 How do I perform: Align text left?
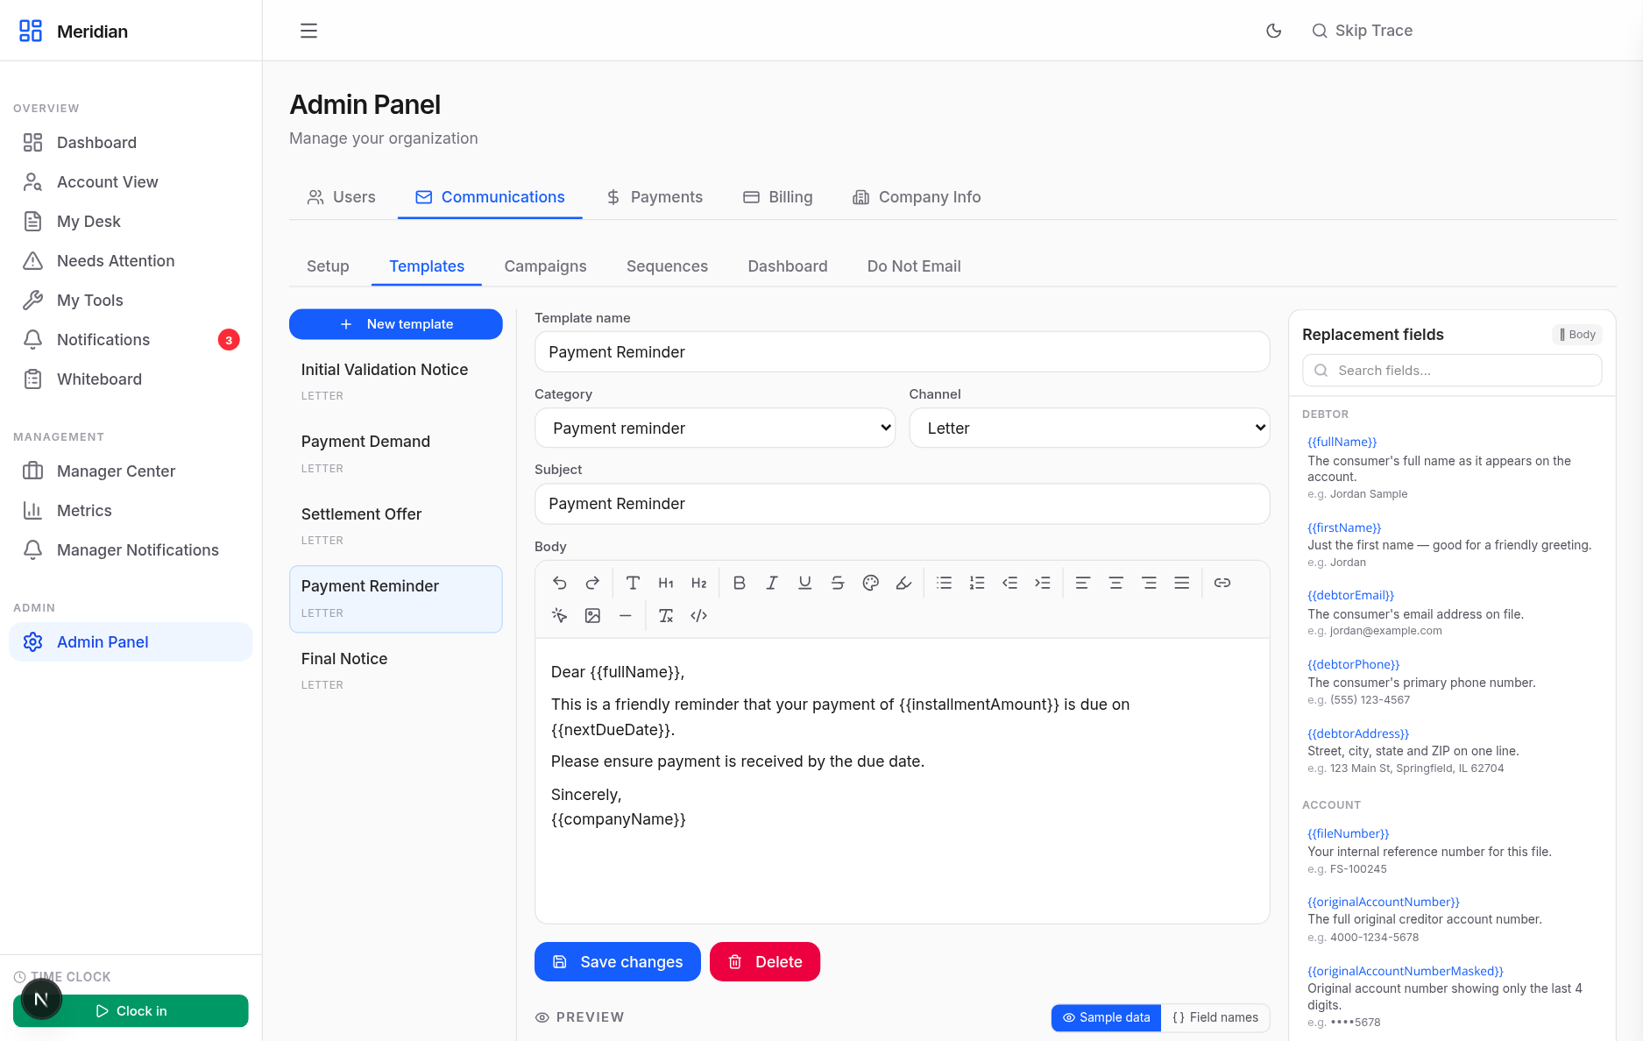pyautogui.click(x=1083, y=583)
